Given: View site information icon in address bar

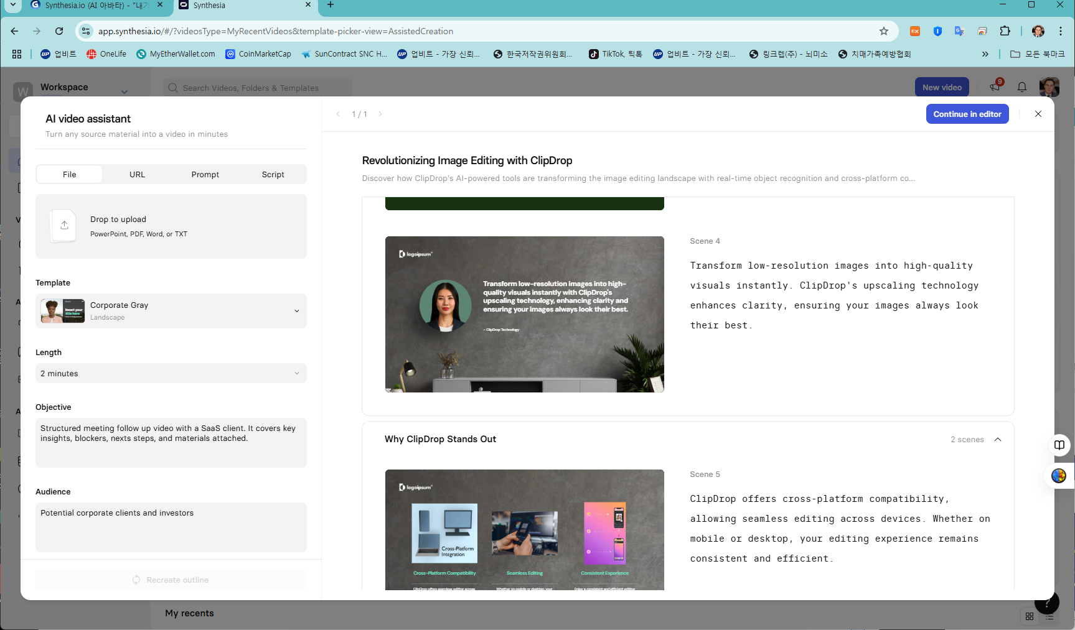Looking at the screenshot, I should click(86, 31).
